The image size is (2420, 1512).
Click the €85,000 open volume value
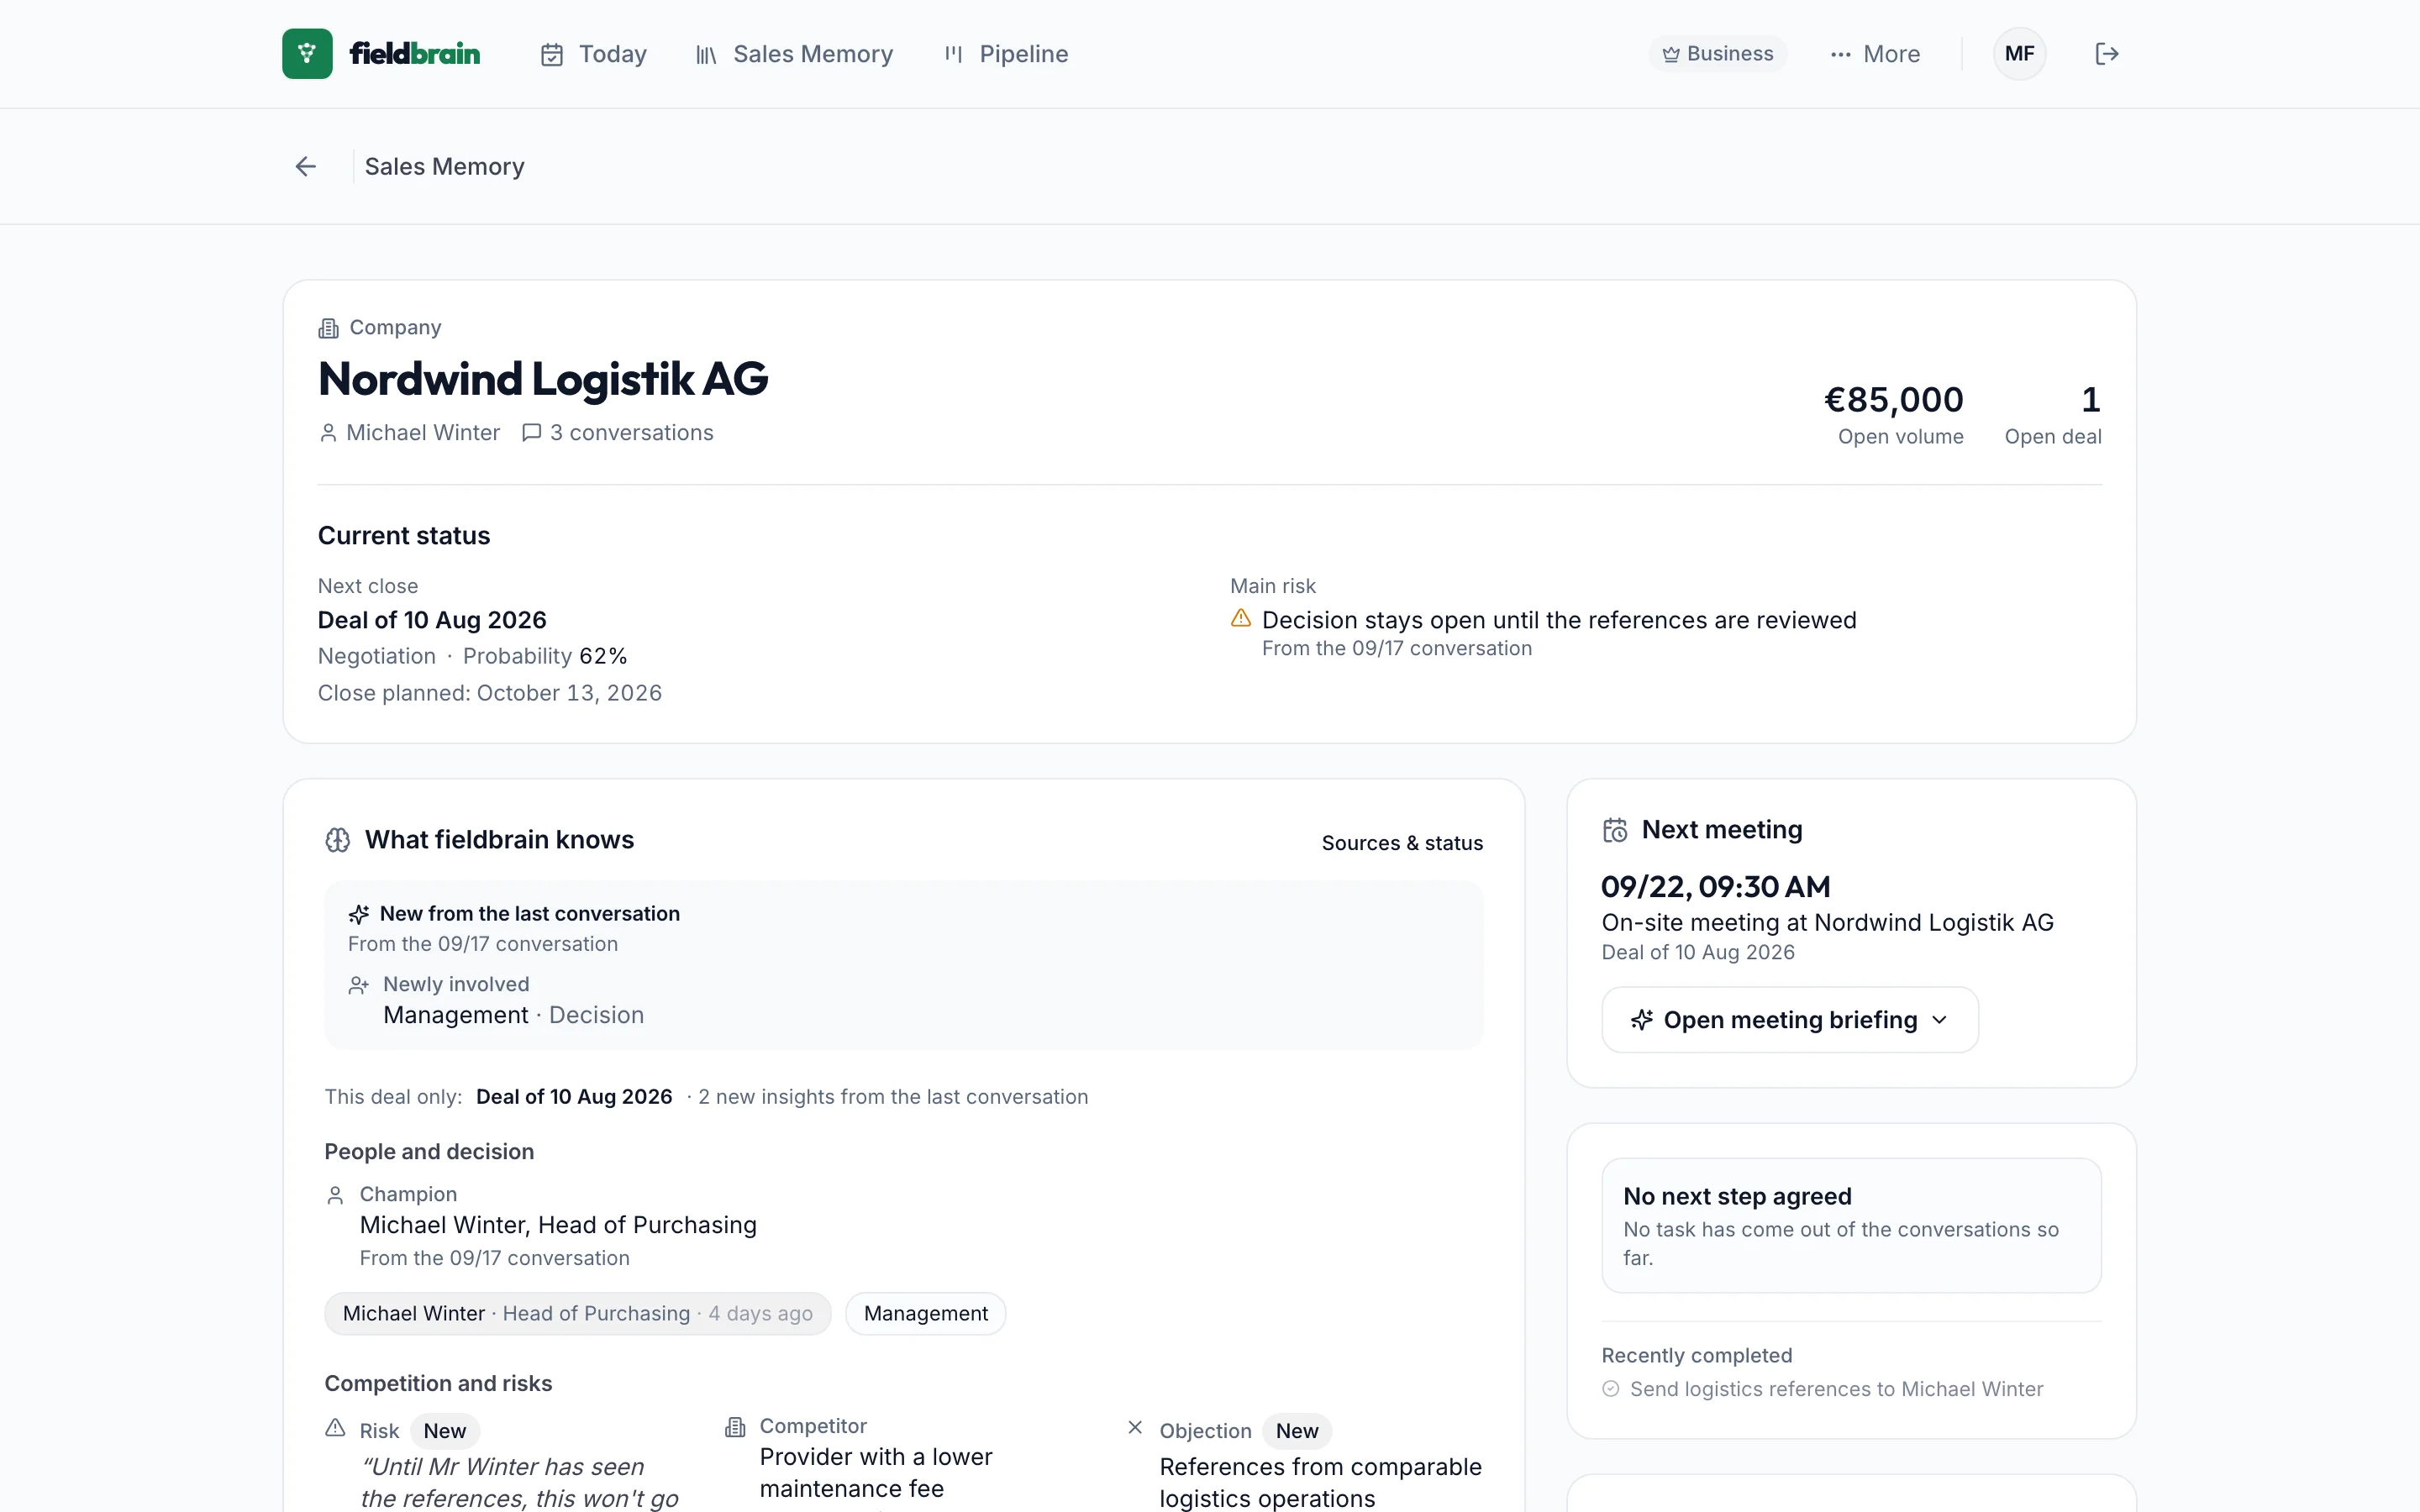pyautogui.click(x=1894, y=400)
